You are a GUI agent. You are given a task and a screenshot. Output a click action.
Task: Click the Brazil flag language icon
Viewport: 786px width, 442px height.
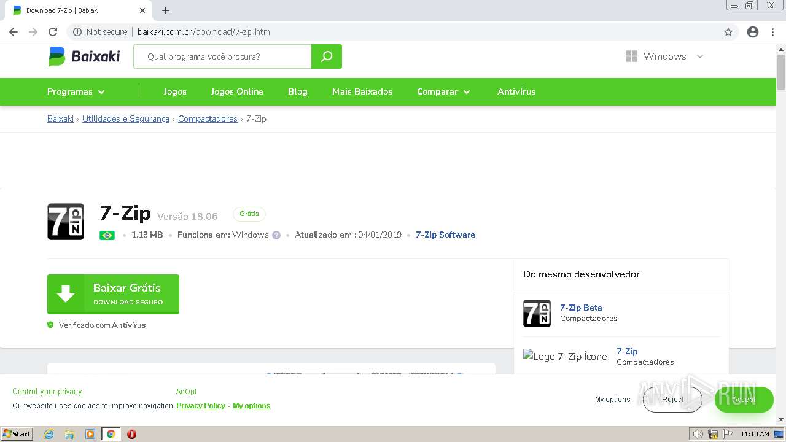pyautogui.click(x=107, y=235)
